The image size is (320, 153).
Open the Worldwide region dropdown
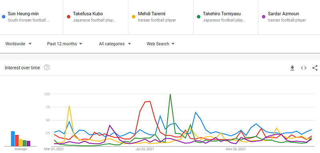pos(18,44)
